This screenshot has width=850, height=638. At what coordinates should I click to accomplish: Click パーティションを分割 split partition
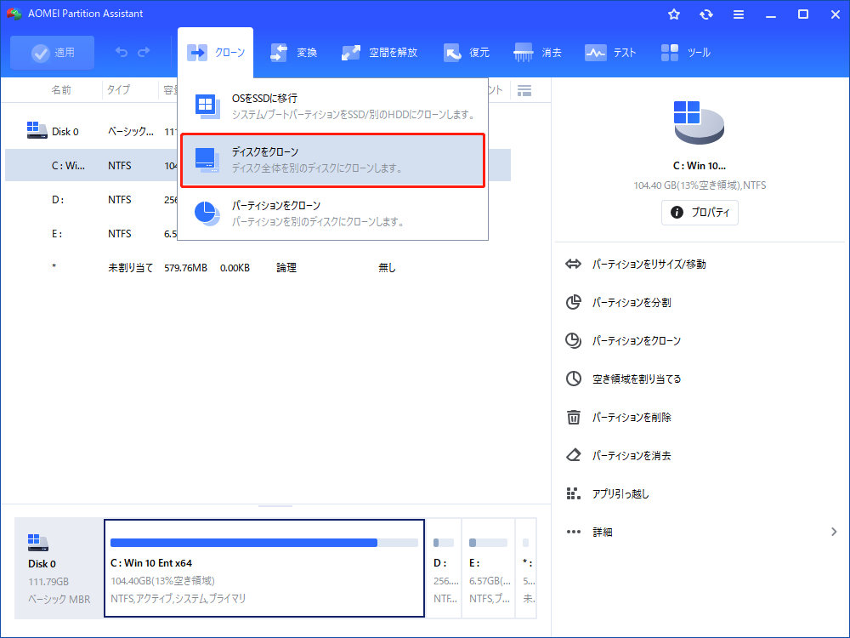click(x=632, y=303)
